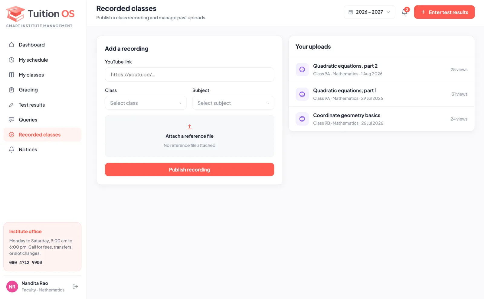Viewport: 484px width, 299px height.
Task: Open the Select subject dropdown
Action: (233, 103)
